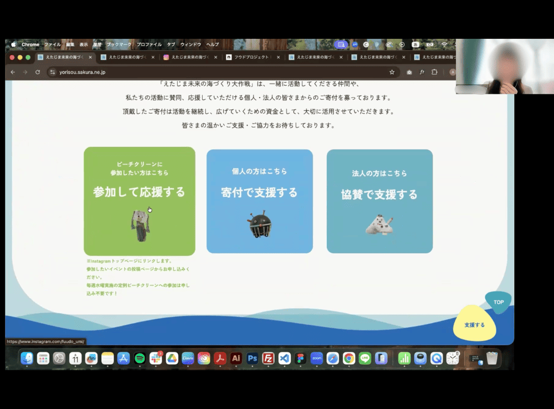Close the Instagram tab

216,57
